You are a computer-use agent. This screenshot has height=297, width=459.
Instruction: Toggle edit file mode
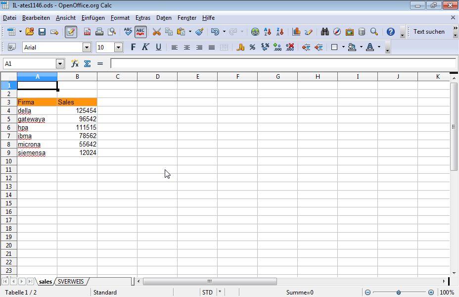click(x=71, y=32)
